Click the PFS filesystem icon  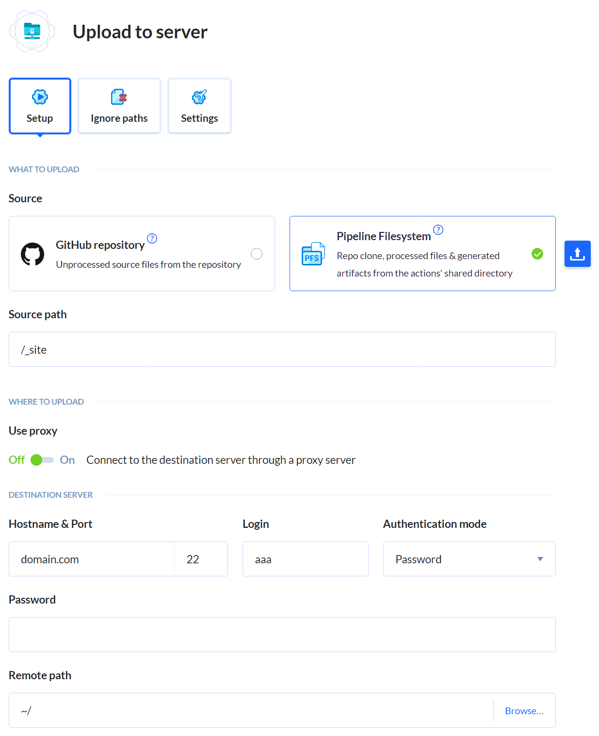coord(313,254)
